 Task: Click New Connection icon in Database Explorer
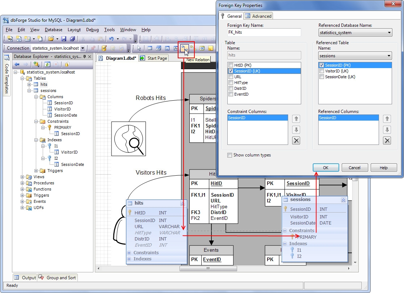tap(37, 64)
